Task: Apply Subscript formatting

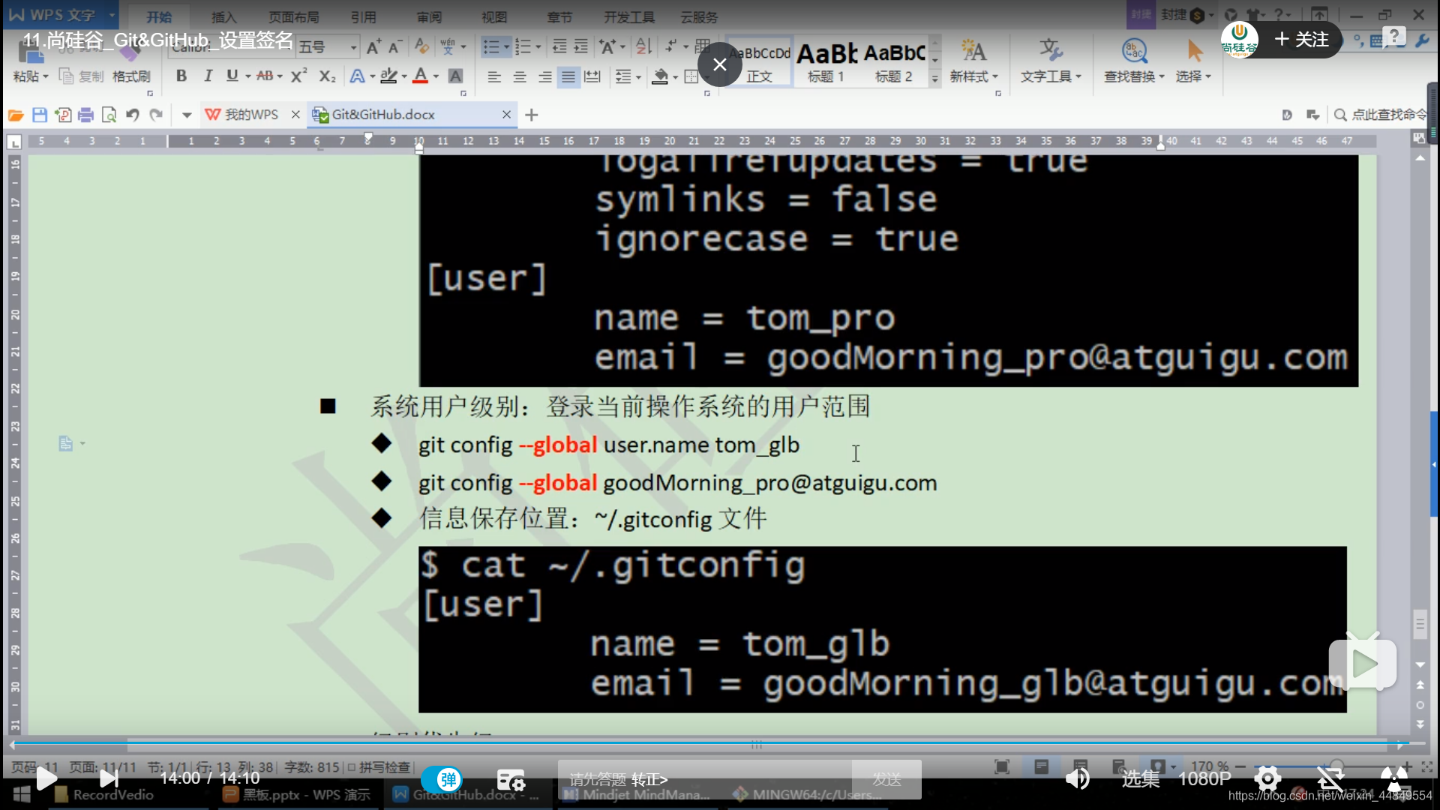Action: coord(327,76)
